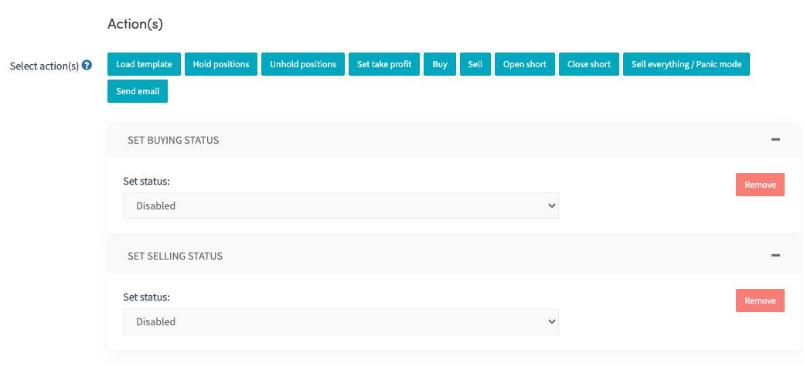Add the Send email action
804x367 pixels.
point(138,91)
